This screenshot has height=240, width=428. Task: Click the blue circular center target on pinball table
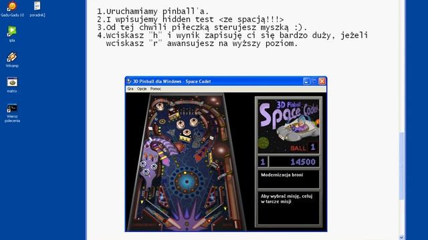pyautogui.click(x=187, y=181)
